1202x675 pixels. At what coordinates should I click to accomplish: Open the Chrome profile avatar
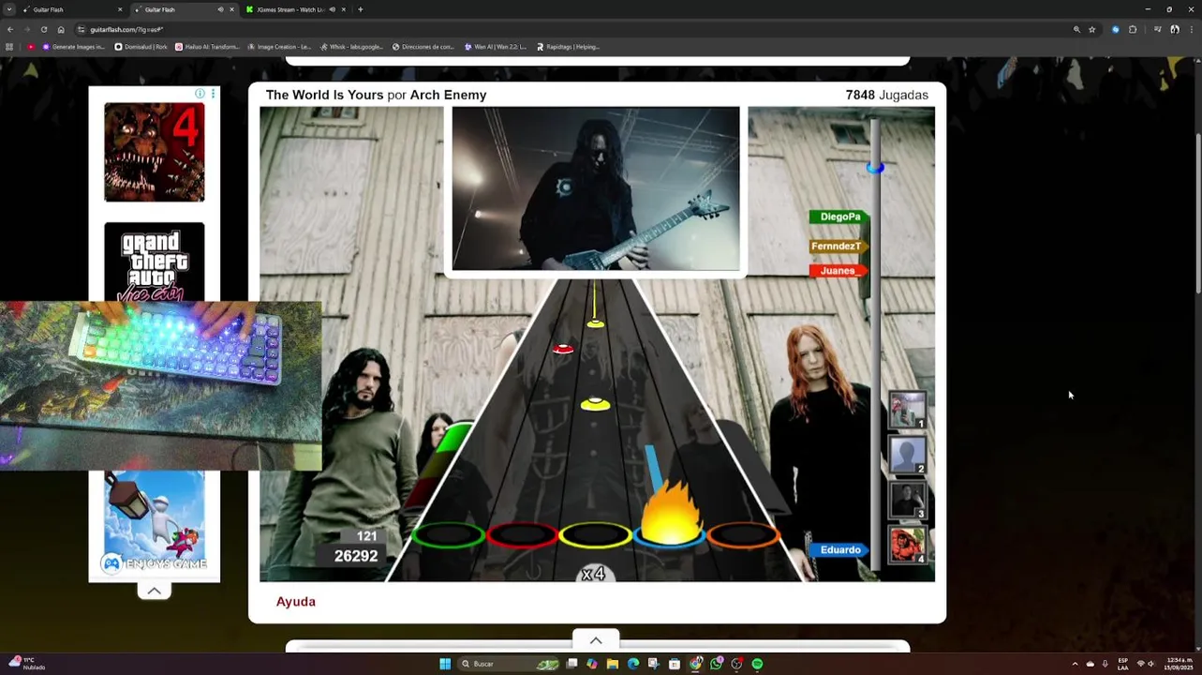(x=1175, y=29)
